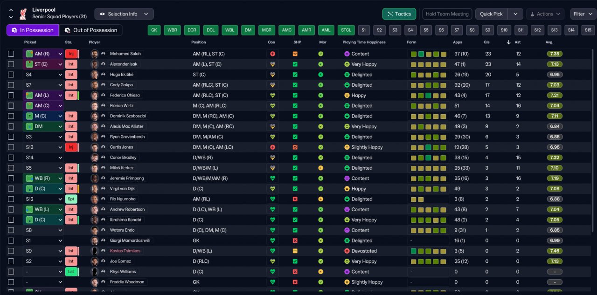Open the Filter dropdown
Image resolution: width=597 pixels, height=295 pixels.
(583, 14)
